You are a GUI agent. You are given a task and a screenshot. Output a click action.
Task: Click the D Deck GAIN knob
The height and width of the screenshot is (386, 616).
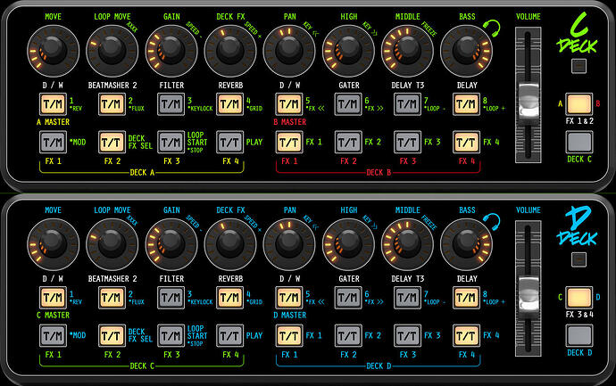[171, 244]
